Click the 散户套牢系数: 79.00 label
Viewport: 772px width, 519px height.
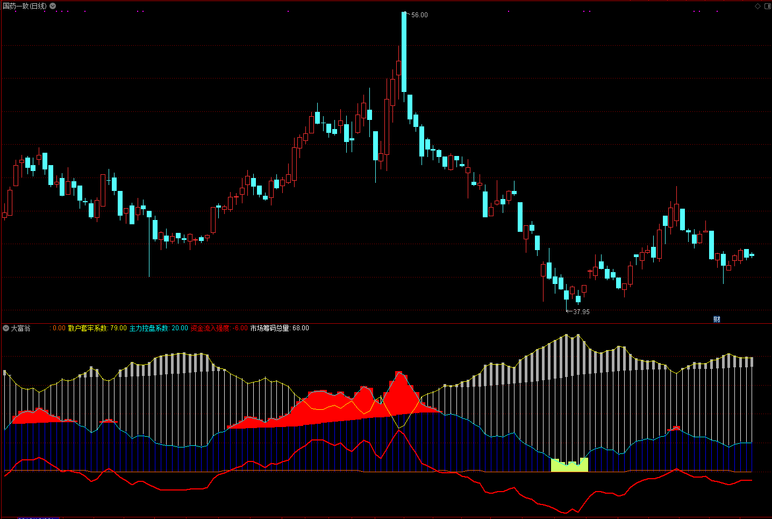tap(97, 328)
